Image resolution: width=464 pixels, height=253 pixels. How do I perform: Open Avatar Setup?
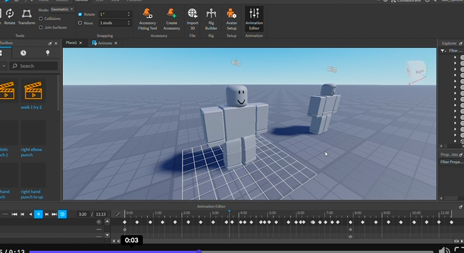(x=231, y=19)
